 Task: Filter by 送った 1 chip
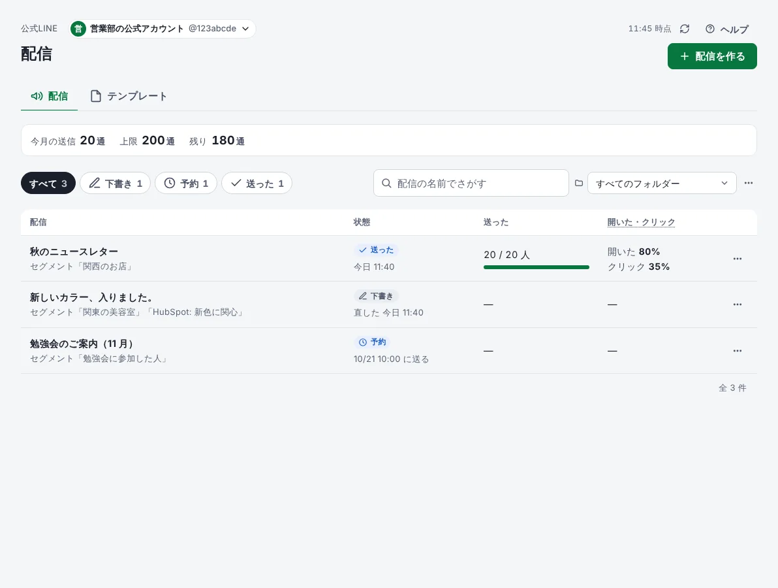(x=257, y=183)
